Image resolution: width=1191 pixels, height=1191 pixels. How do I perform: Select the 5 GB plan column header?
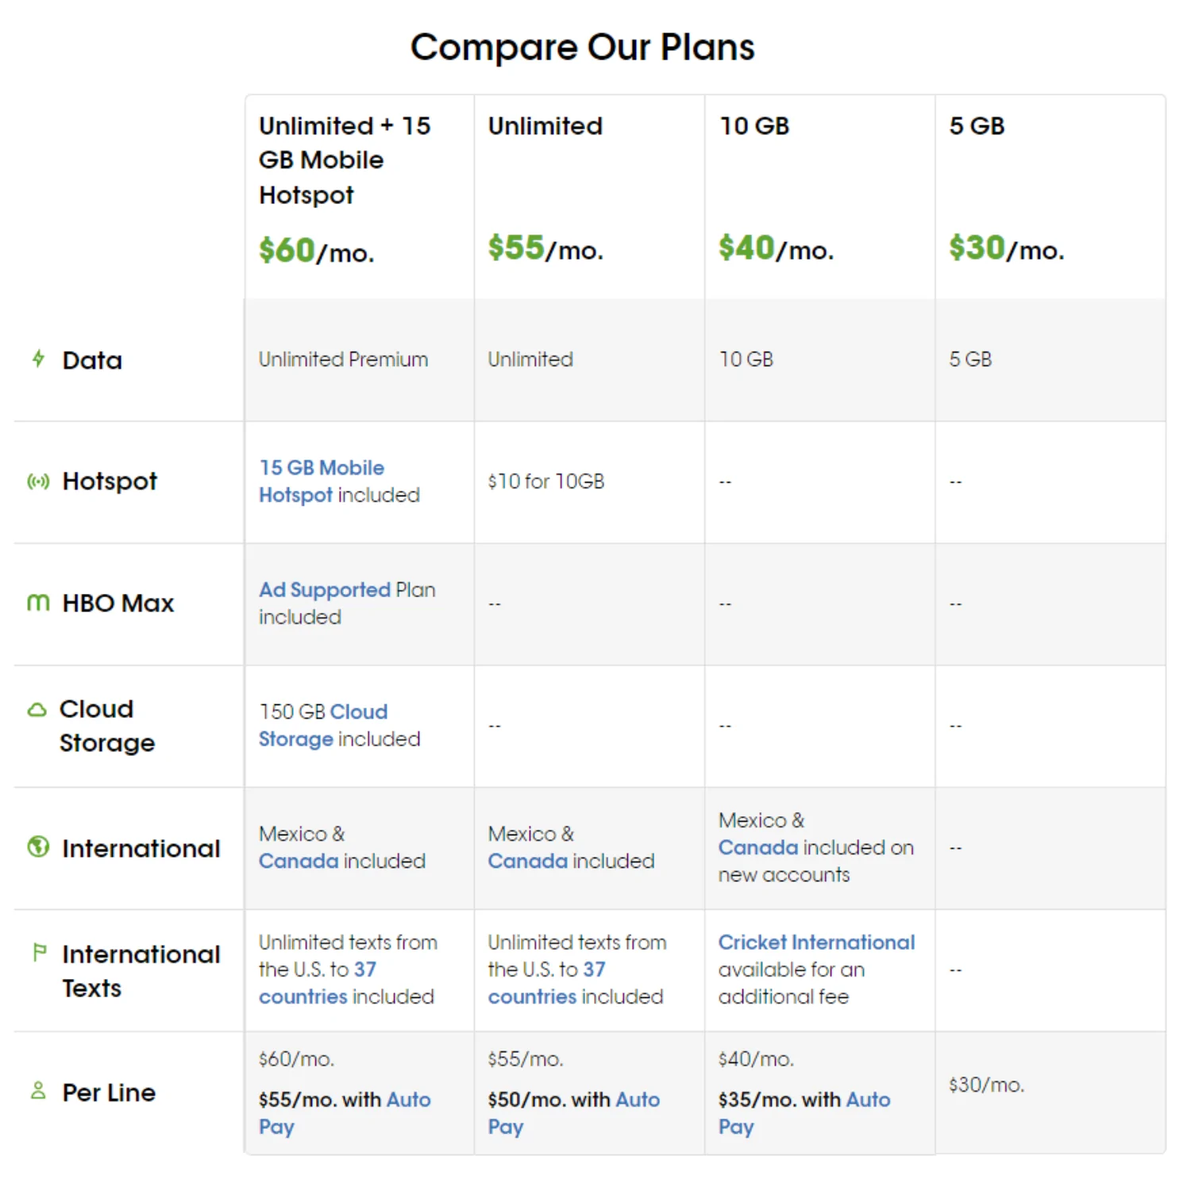977,125
